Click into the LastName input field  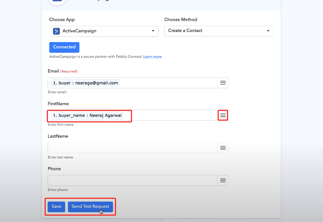[x=133, y=148]
